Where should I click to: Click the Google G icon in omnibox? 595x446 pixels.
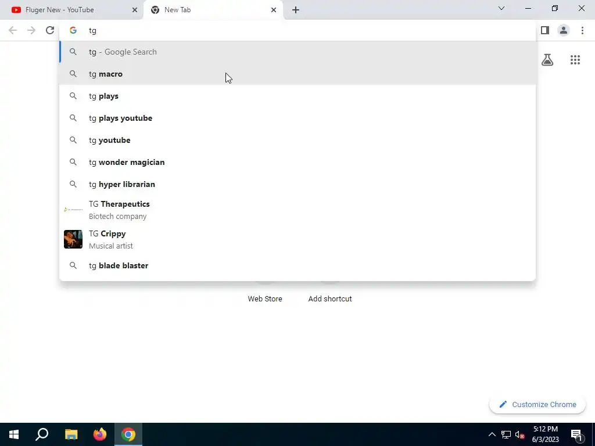pos(73,30)
